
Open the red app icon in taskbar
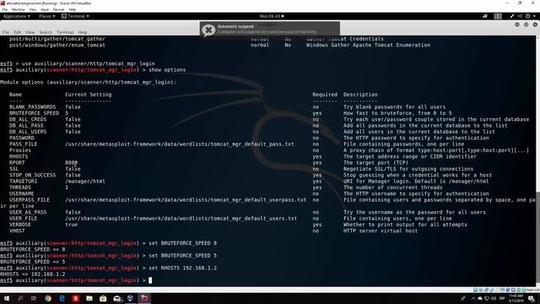pos(75,298)
